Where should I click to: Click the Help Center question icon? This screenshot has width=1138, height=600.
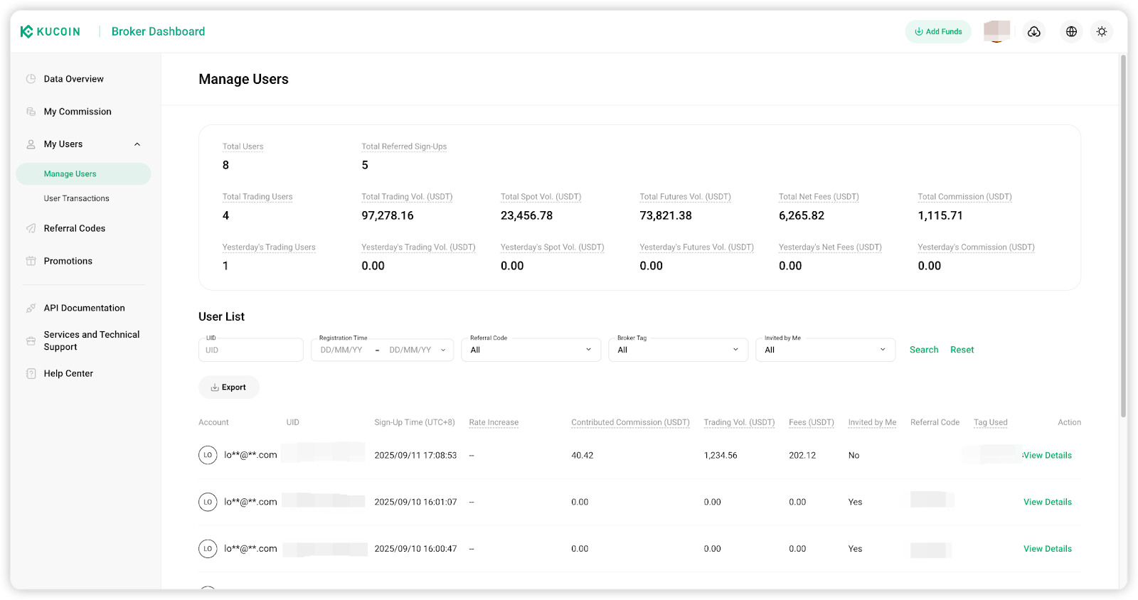click(x=31, y=373)
